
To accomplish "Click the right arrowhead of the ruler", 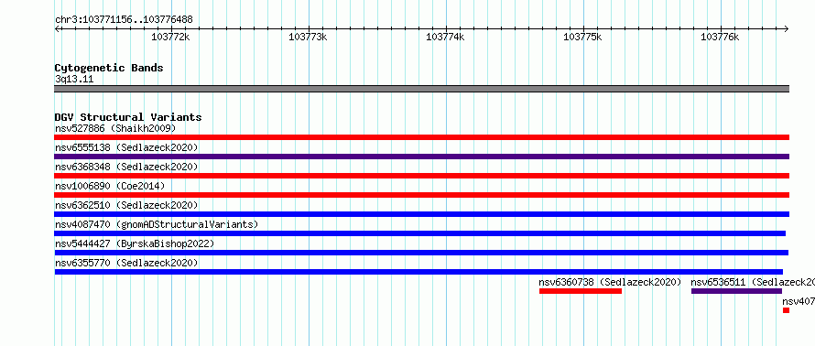I will [786, 28].
